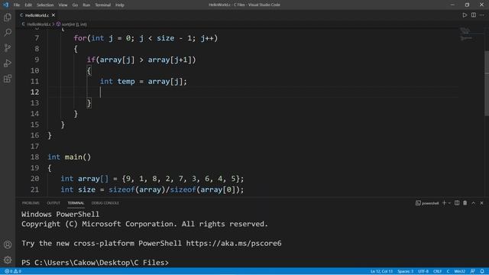Open the Go menu
489x275 pixels.
coord(75,5)
